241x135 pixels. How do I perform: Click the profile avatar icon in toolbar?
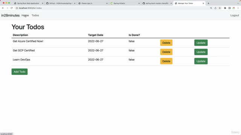[233, 8]
